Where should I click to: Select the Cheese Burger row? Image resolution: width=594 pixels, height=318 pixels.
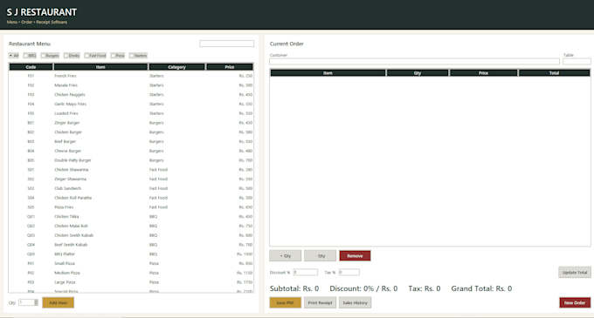click(131, 151)
